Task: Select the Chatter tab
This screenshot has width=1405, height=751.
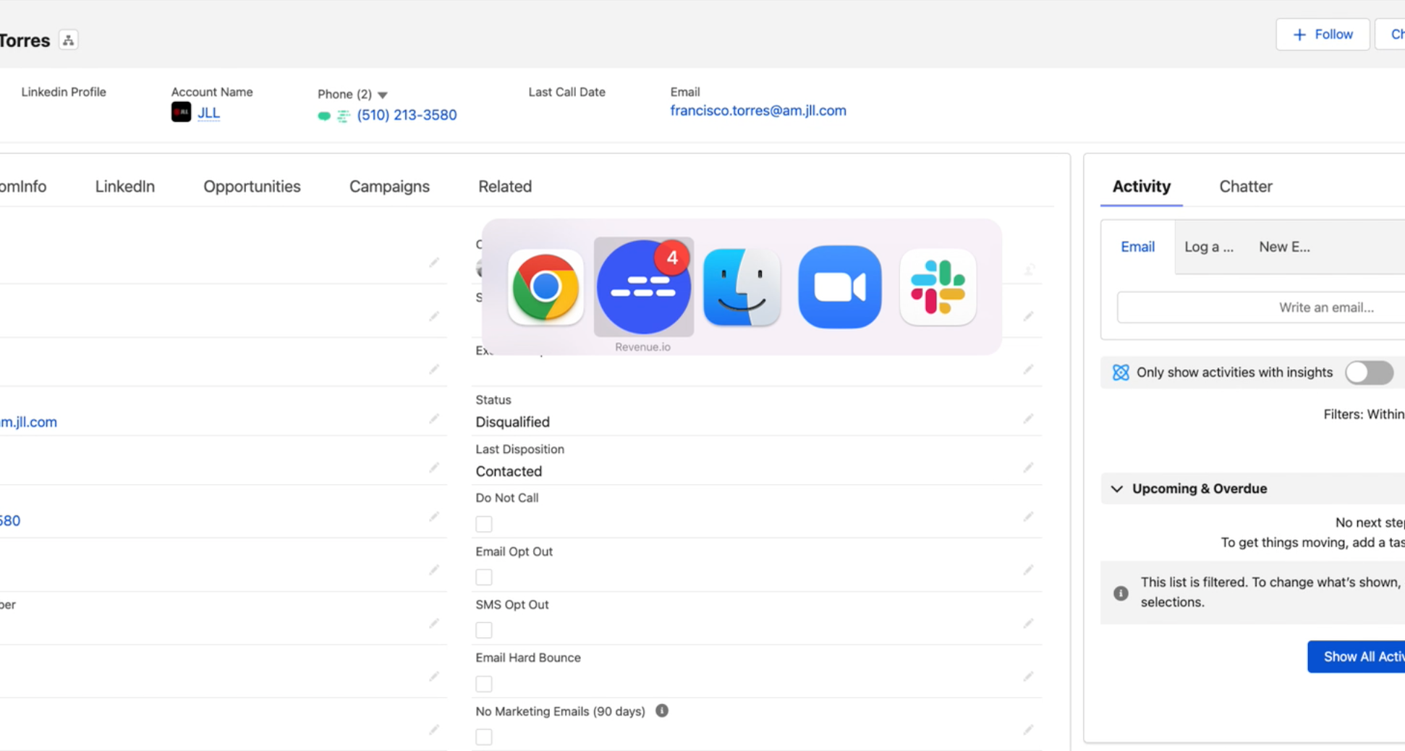Action: coord(1245,186)
